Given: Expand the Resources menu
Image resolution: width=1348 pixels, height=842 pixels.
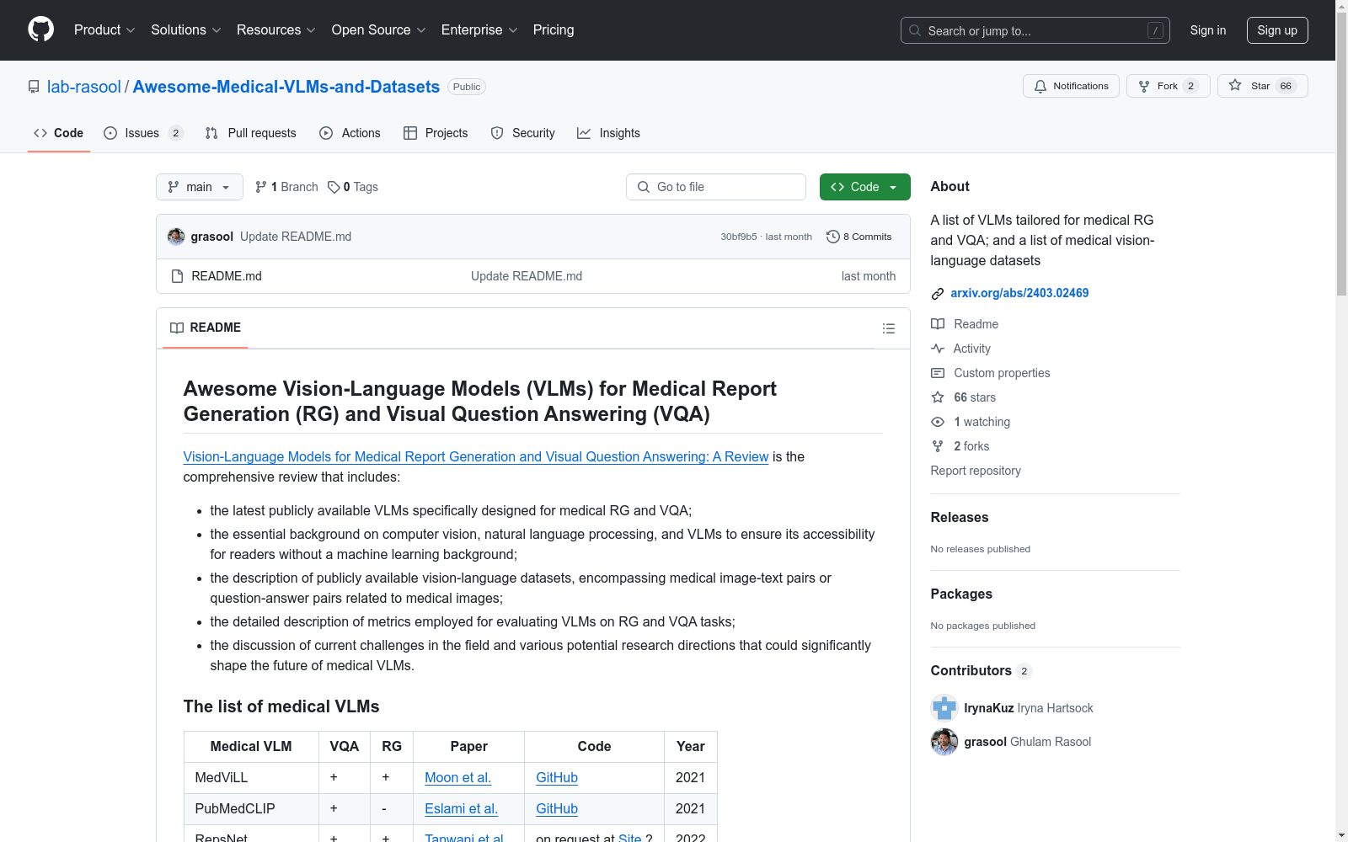Looking at the screenshot, I should click(x=276, y=30).
